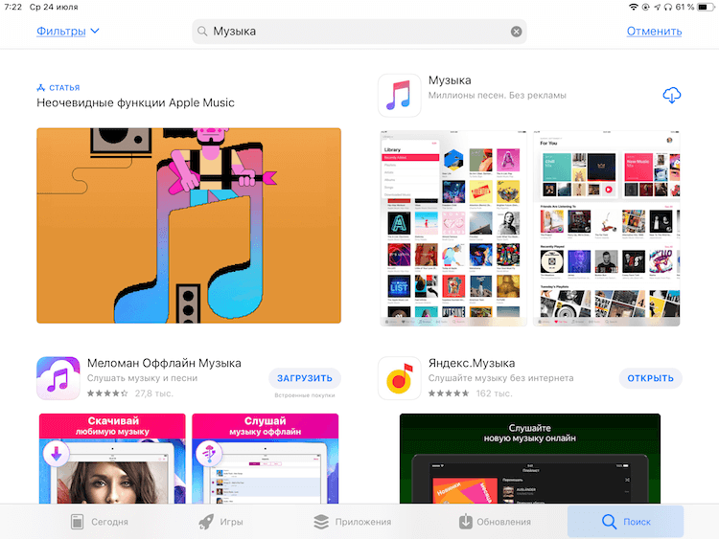Tap the ОТКРЫТЬ button for Яндекс.Музыка
This screenshot has width=719, height=539.
coord(650,378)
